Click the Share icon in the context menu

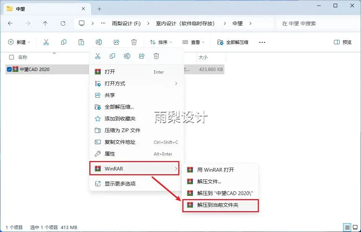(x=142, y=56)
